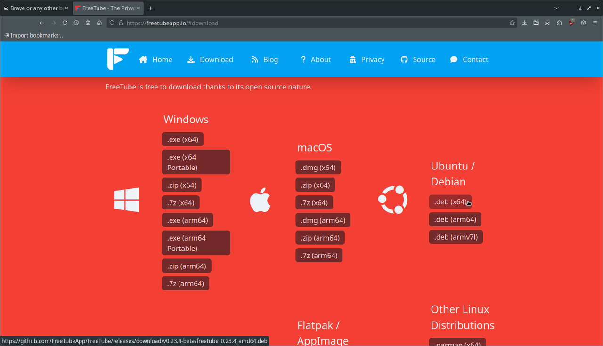
Task: Click the history clock icon
Action: [76, 23]
